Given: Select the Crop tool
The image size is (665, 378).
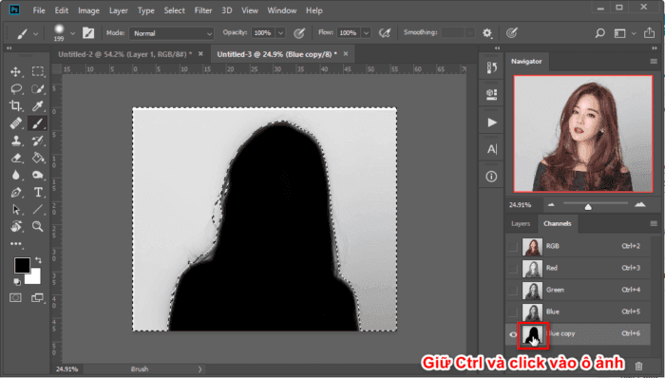Looking at the screenshot, I should coord(16,105).
